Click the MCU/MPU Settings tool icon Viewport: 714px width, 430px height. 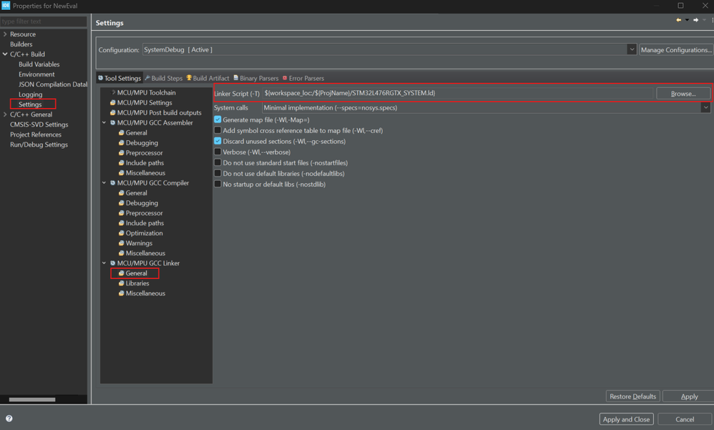click(x=113, y=102)
